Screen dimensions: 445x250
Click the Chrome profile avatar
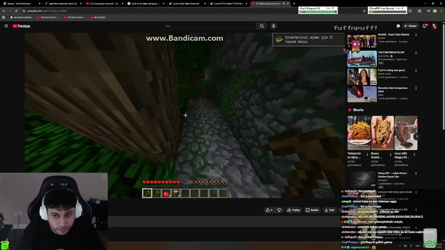click(435, 11)
